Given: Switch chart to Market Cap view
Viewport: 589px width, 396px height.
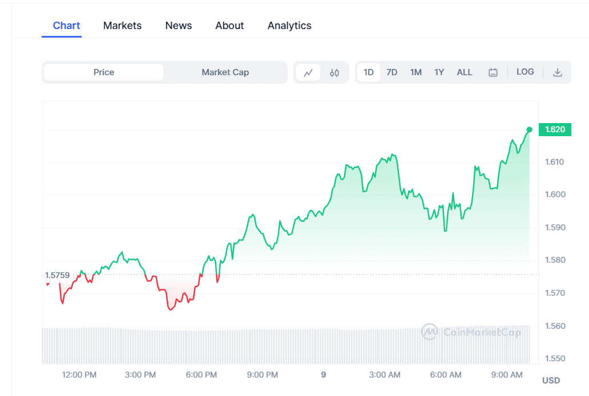Looking at the screenshot, I should pos(225,72).
